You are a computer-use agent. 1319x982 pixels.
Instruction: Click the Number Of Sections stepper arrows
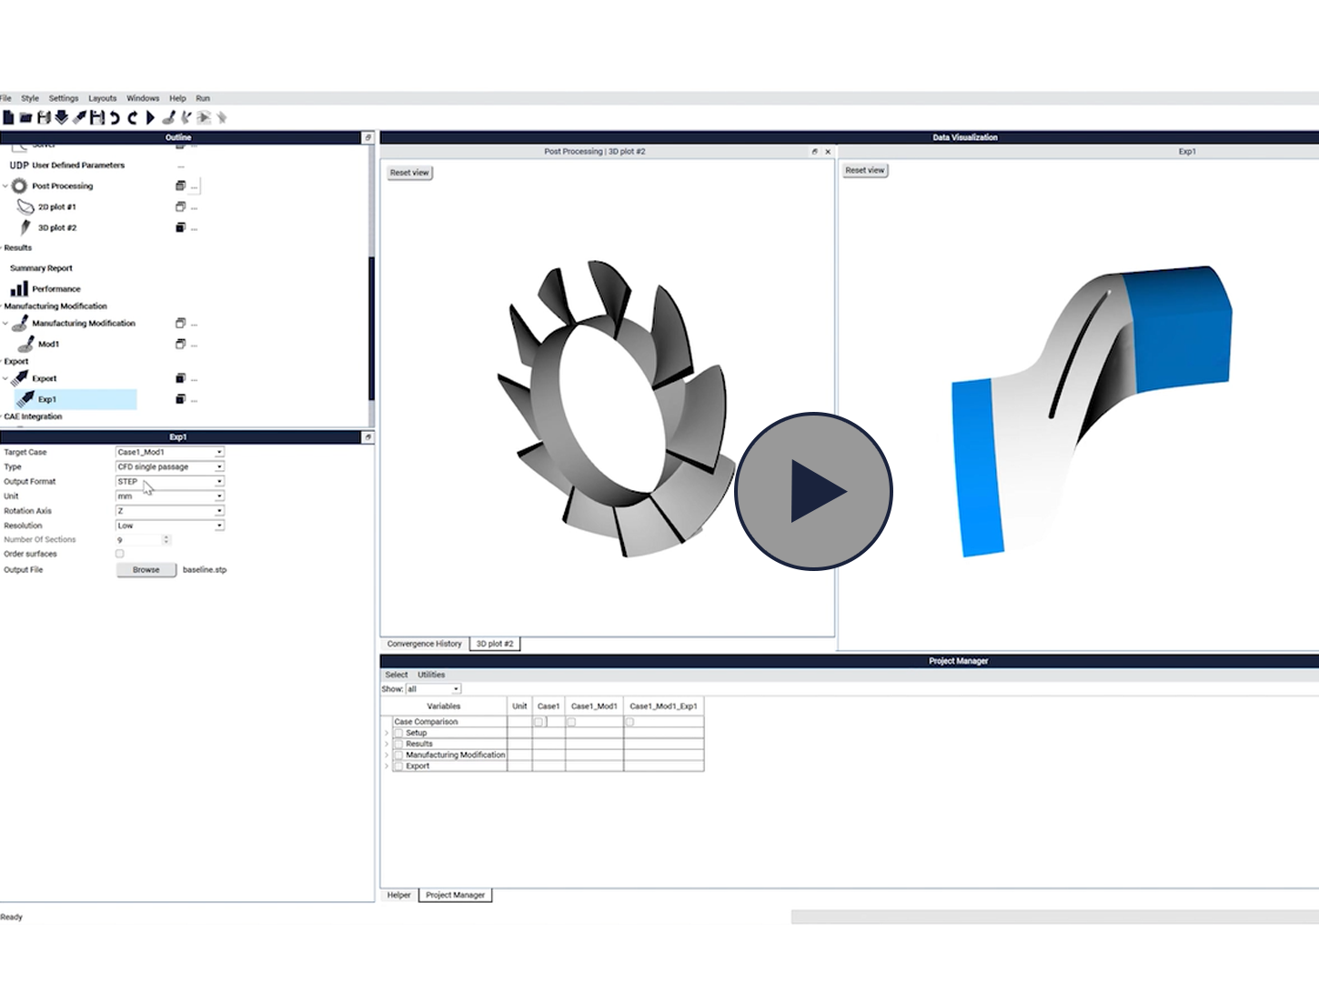click(x=166, y=540)
